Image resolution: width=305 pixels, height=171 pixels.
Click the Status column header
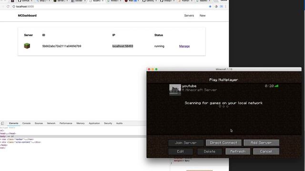point(159,35)
